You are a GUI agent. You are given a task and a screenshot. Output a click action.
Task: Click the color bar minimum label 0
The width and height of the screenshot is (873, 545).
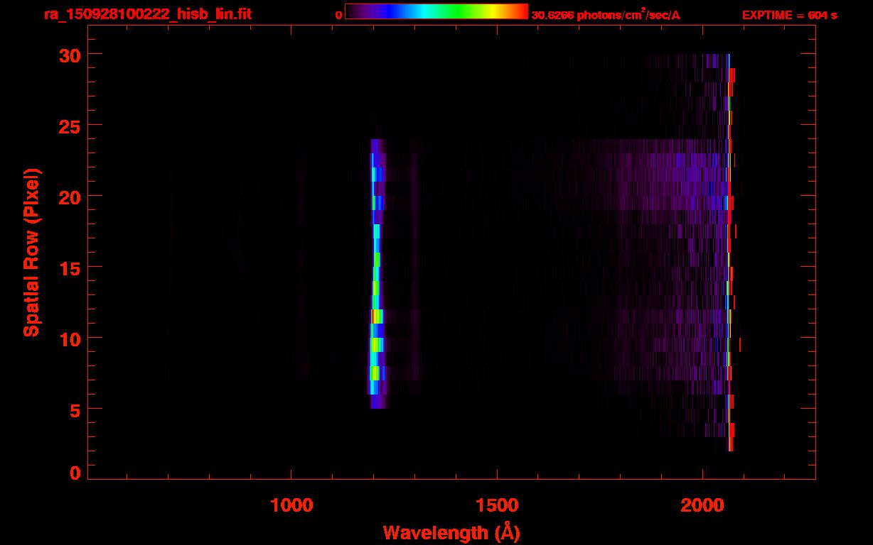click(x=338, y=15)
